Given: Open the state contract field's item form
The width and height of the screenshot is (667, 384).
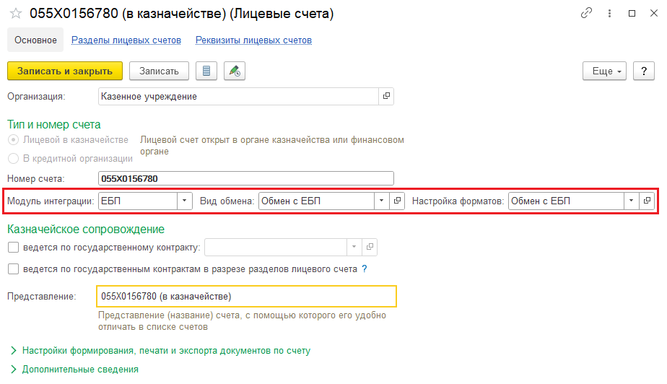Looking at the screenshot, I should click(x=370, y=247).
